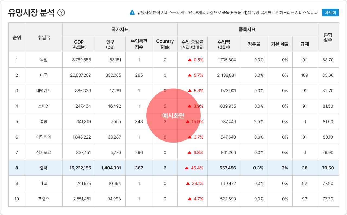347x215 pixels.
Task: Click the red up-triangle in the 중국 row
Action: point(187,168)
